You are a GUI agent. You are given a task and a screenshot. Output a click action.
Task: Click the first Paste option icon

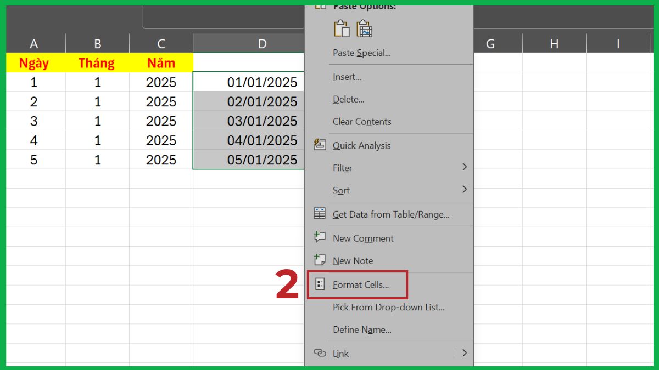[x=341, y=29]
